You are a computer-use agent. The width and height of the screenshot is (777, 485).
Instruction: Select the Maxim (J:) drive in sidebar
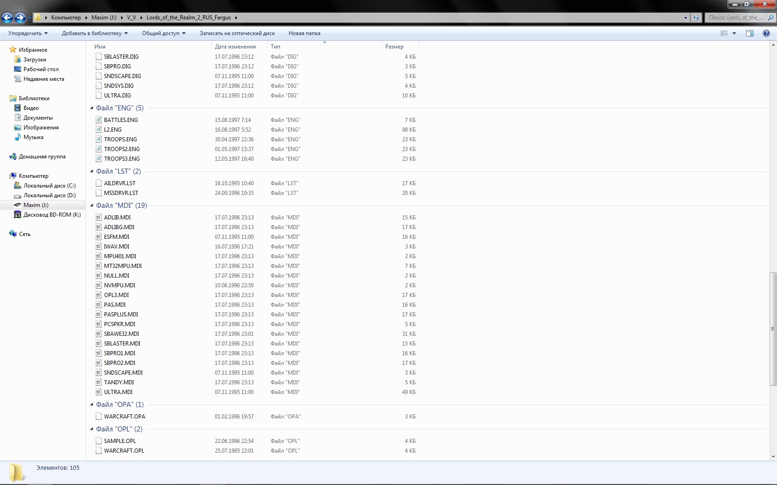click(x=36, y=205)
